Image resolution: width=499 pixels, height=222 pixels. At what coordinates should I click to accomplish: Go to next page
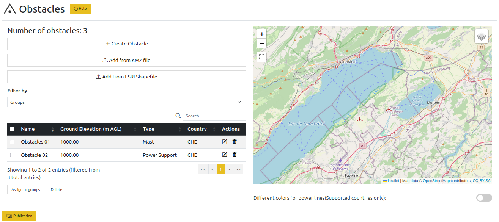[229, 169]
